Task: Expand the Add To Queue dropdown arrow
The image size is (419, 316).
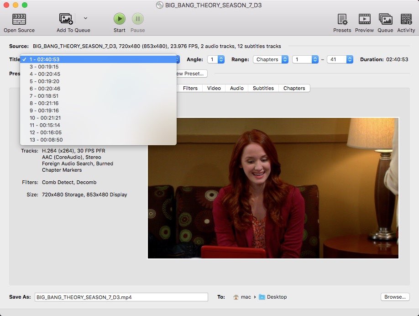Action: [x=85, y=18]
